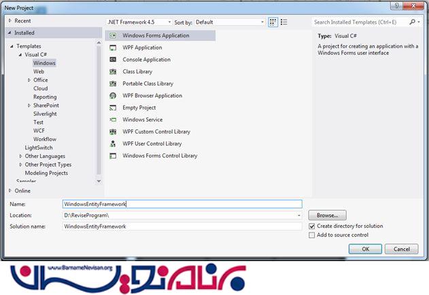The height and width of the screenshot is (295, 429).
Task: Click the Windows Forms Application template icon
Action: pyautogui.click(x=113, y=35)
